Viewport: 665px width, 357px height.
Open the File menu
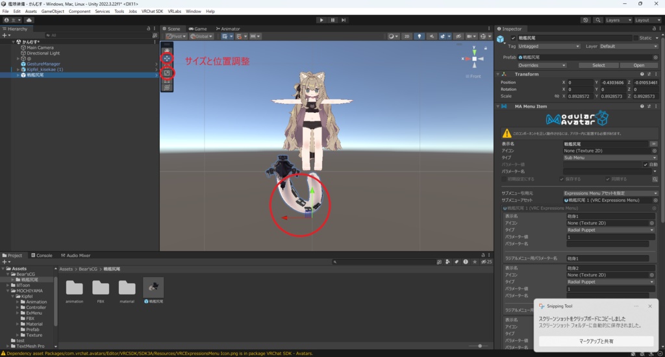pyautogui.click(x=5, y=12)
